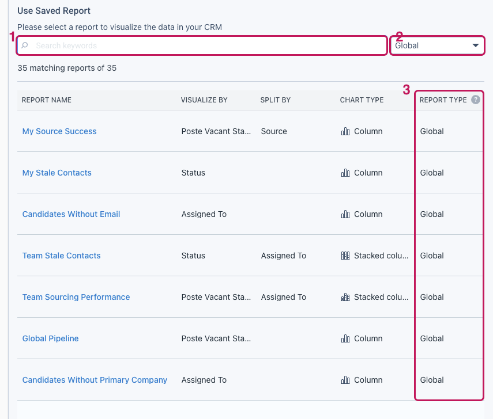
Task: Click column chart icon in My Source Success row
Action: (x=345, y=131)
